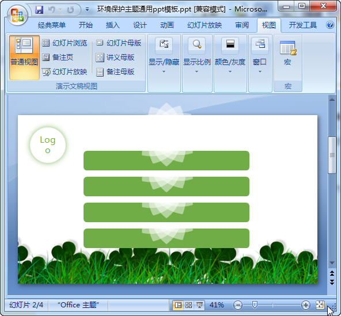Click the vertical scrollbar down arrow
The height and width of the screenshot is (316, 341).
coord(332,263)
